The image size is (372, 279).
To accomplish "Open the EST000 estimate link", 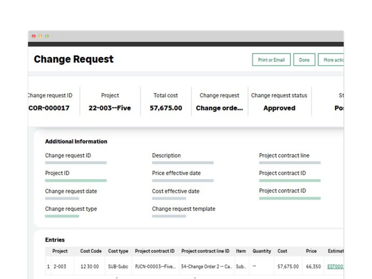I will click(x=335, y=266).
